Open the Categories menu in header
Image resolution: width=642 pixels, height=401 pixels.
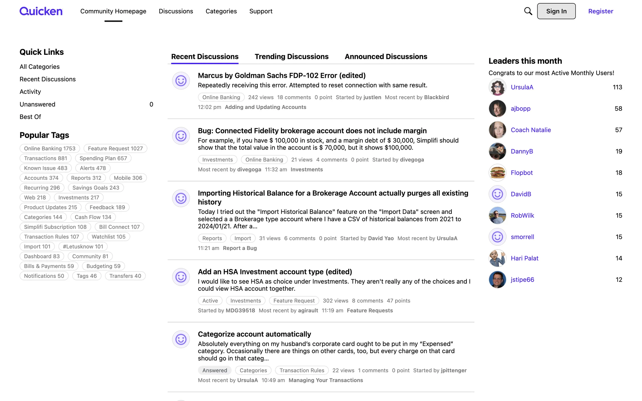tap(221, 11)
